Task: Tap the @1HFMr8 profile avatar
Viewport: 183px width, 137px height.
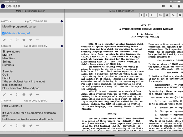Action: pos(3,6)
